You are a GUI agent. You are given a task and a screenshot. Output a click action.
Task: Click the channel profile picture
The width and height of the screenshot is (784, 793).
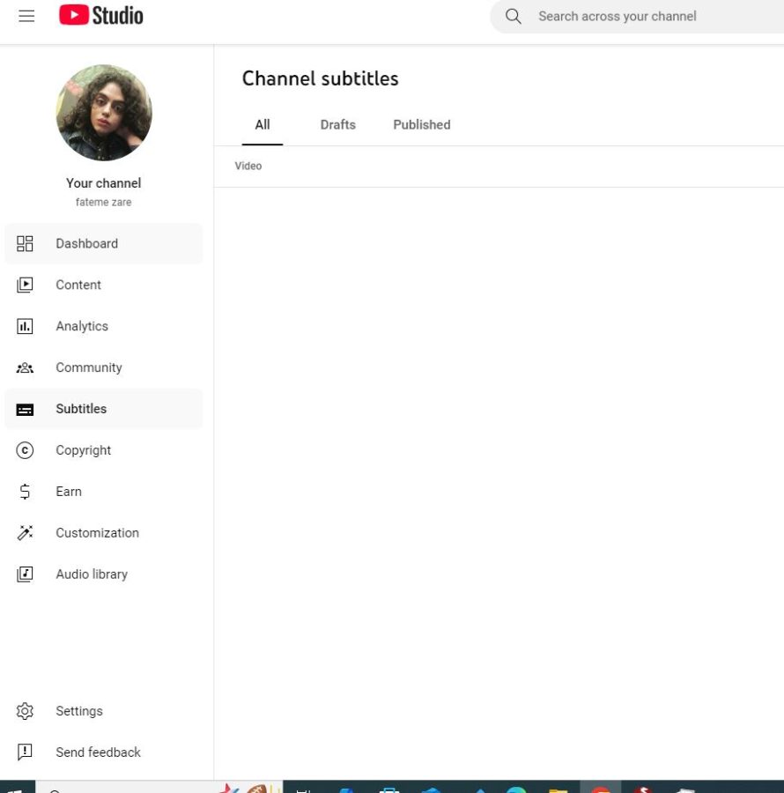coord(104,113)
